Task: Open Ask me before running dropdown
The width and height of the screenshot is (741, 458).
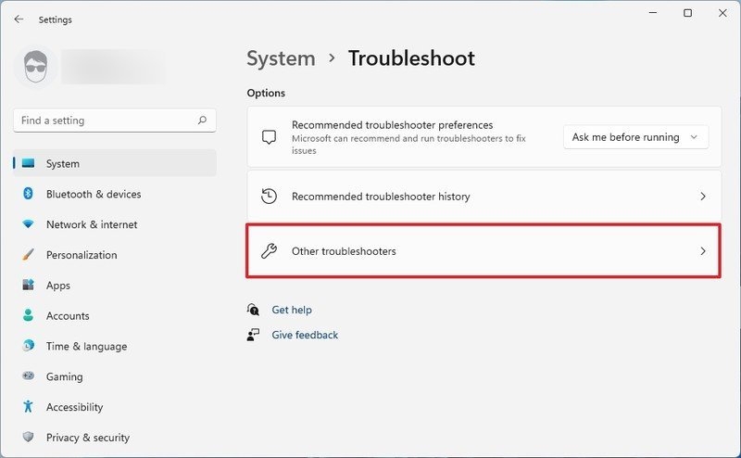Action: (635, 137)
